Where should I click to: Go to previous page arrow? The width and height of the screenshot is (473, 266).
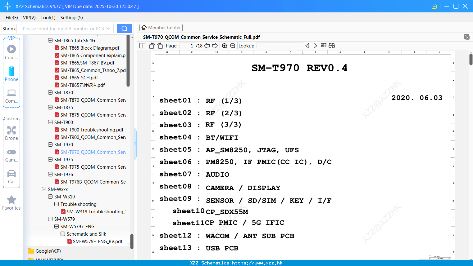[x=207, y=46]
